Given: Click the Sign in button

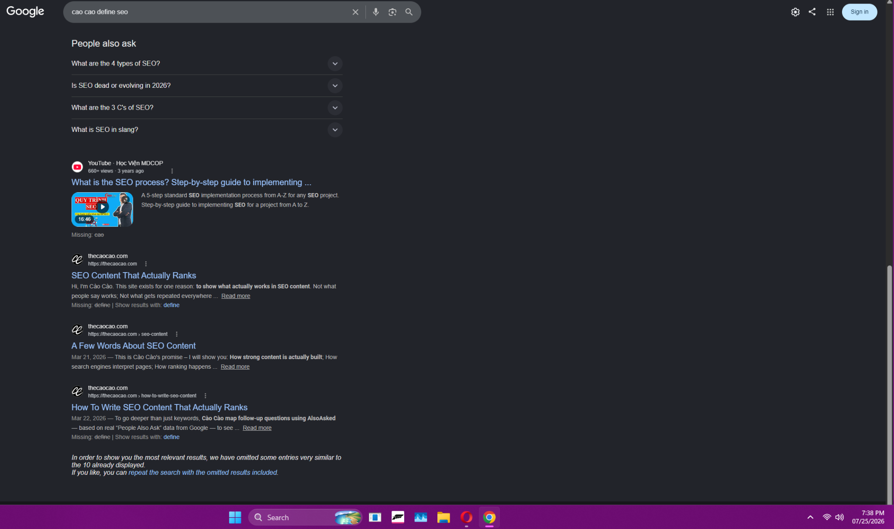Looking at the screenshot, I should tap(859, 12).
